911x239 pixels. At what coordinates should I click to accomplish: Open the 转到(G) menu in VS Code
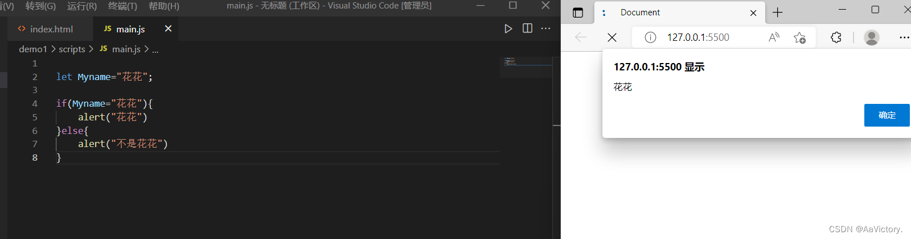[40, 6]
